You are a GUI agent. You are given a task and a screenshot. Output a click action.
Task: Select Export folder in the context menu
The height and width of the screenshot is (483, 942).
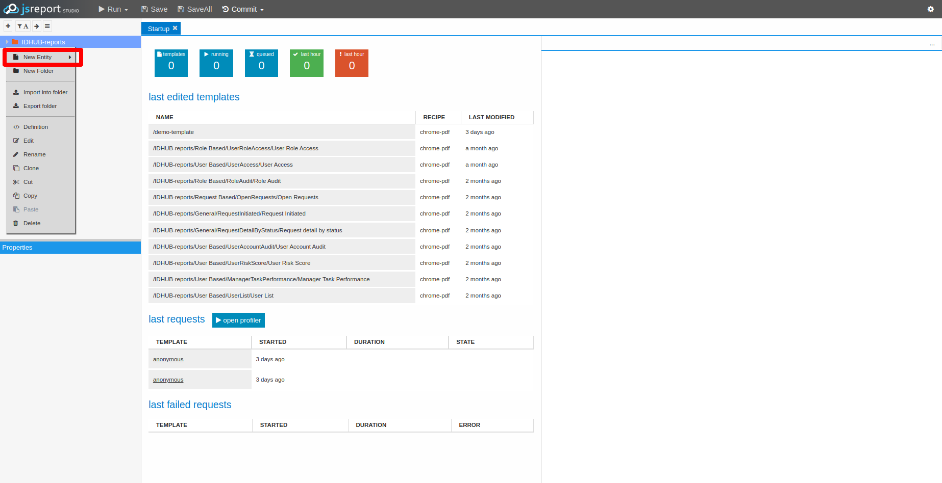coord(40,106)
